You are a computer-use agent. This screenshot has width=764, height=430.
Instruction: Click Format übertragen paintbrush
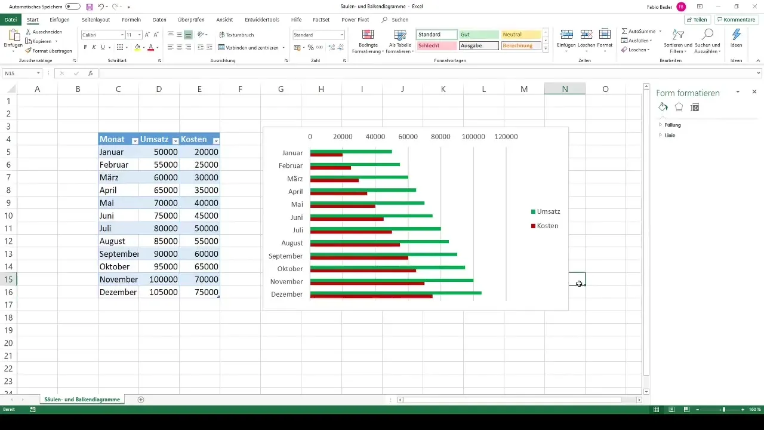coord(48,51)
